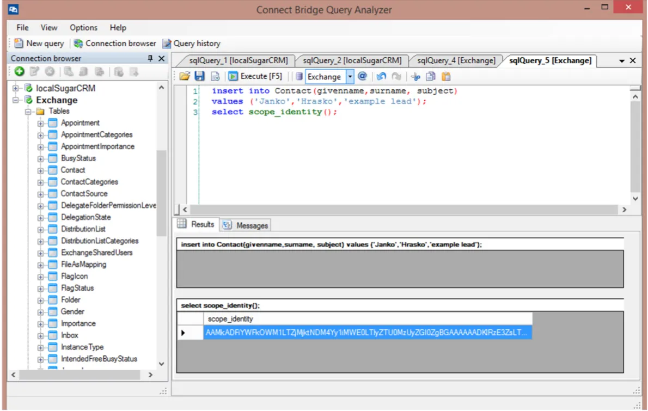Select the ContactSource table

(x=84, y=194)
